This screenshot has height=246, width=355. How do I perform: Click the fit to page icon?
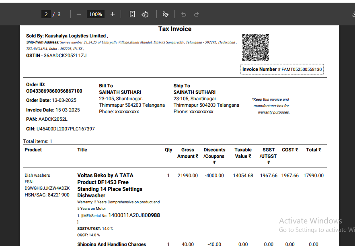click(132, 14)
